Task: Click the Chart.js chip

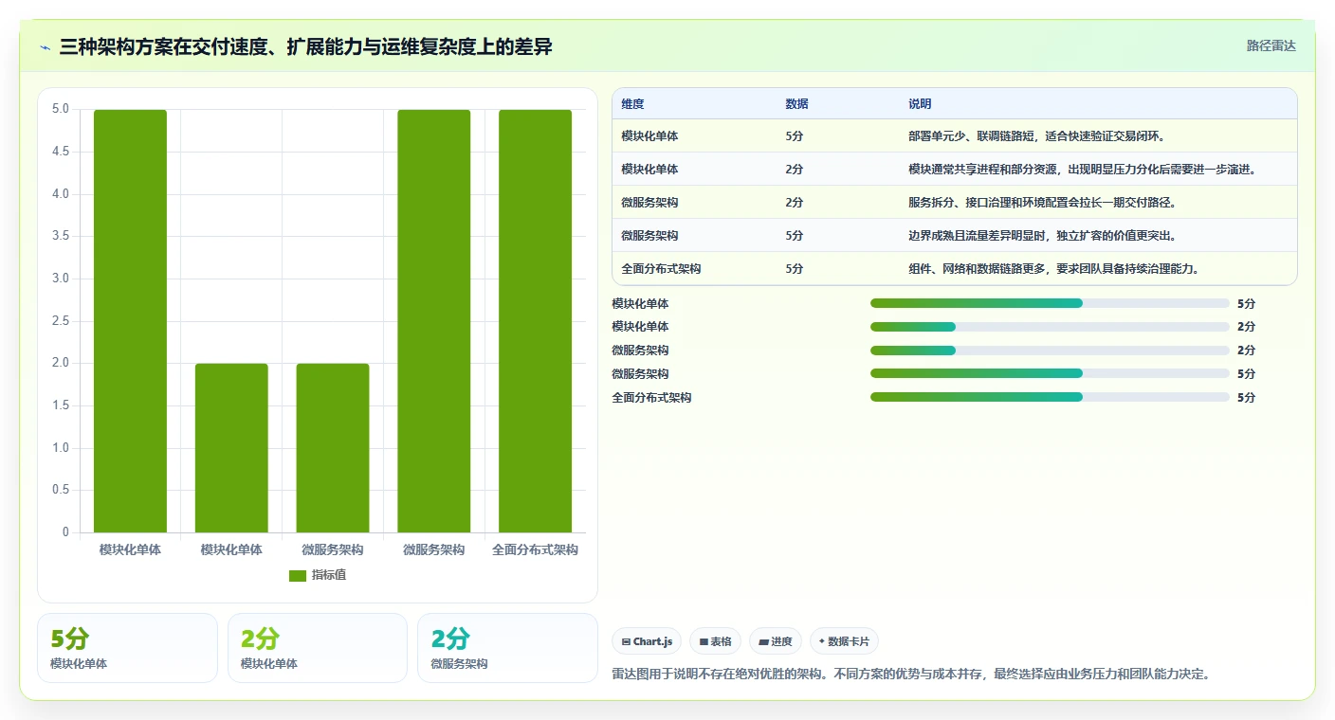Action: click(647, 641)
